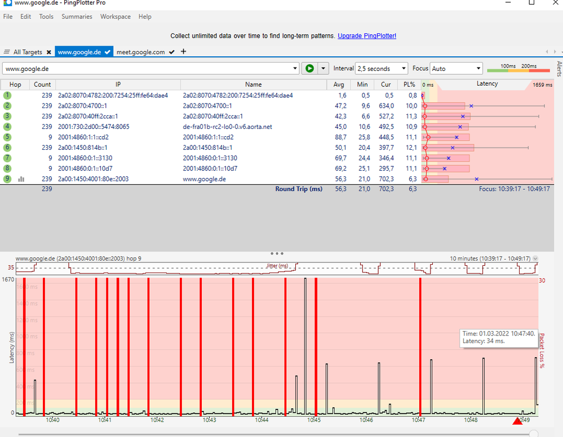Image resolution: width=563 pixels, height=437 pixels.
Task: Click the hop 2 green circle icon
Action: point(7,106)
